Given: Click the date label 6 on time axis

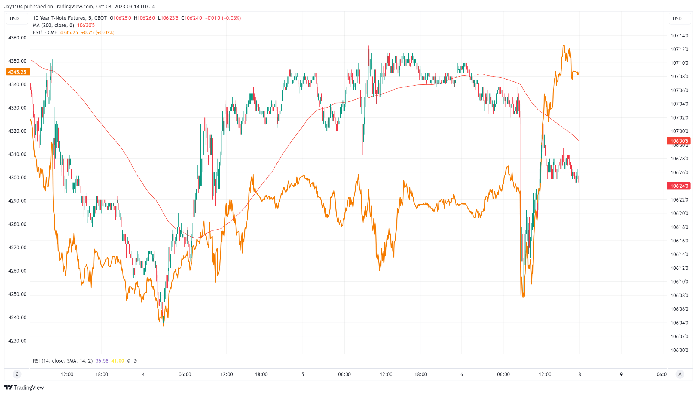Looking at the screenshot, I should click(461, 374).
